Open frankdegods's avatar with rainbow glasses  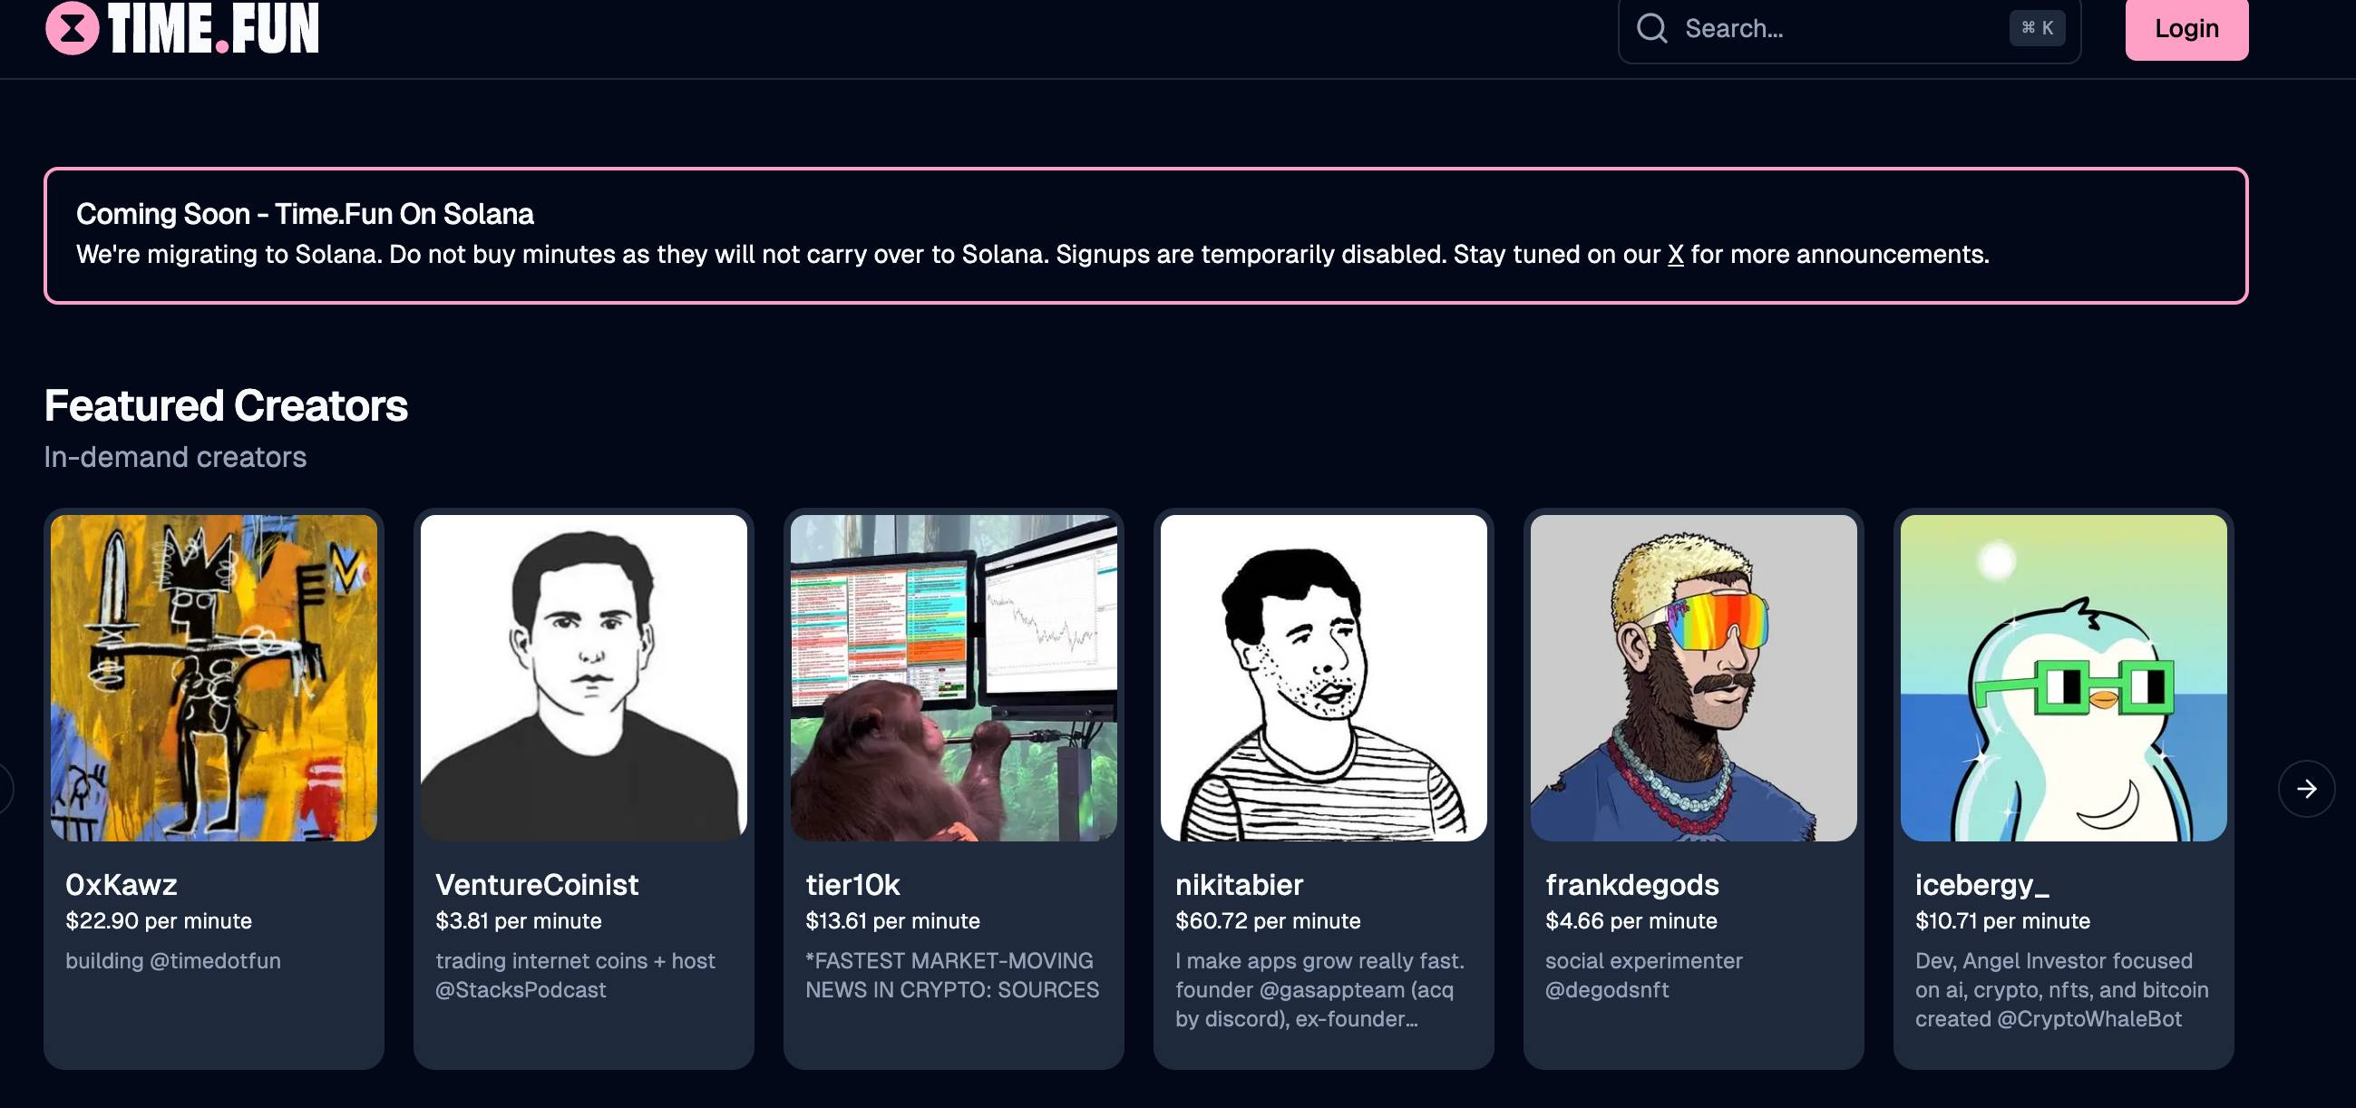click(x=1694, y=677)
